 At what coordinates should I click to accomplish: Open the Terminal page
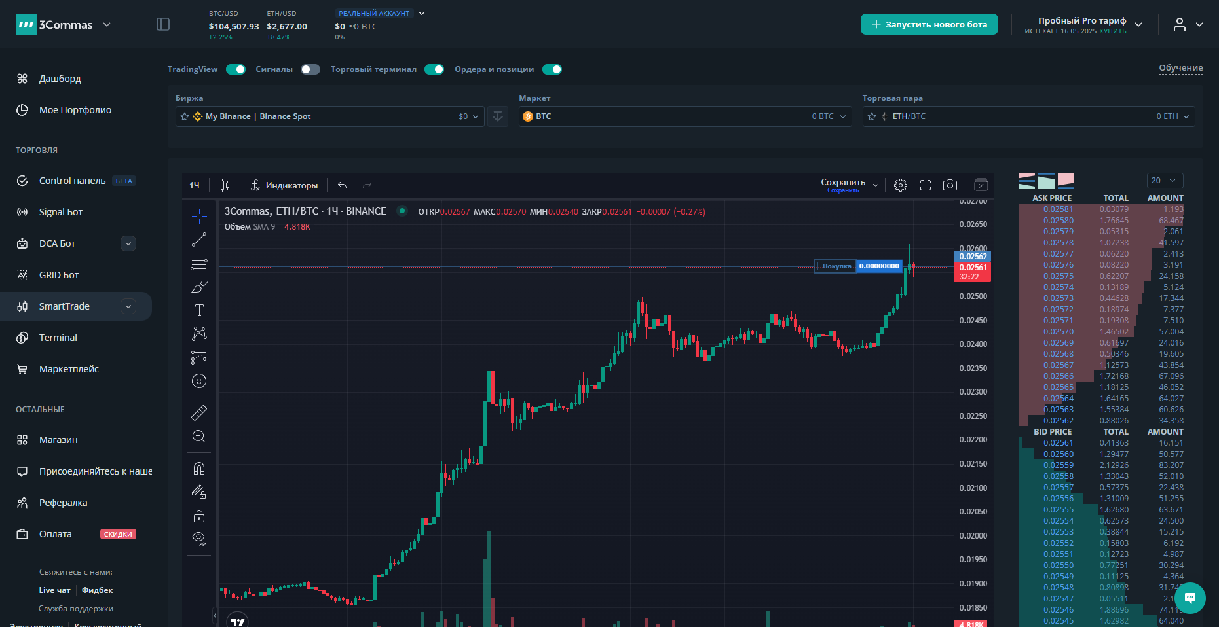pos(58,338)
